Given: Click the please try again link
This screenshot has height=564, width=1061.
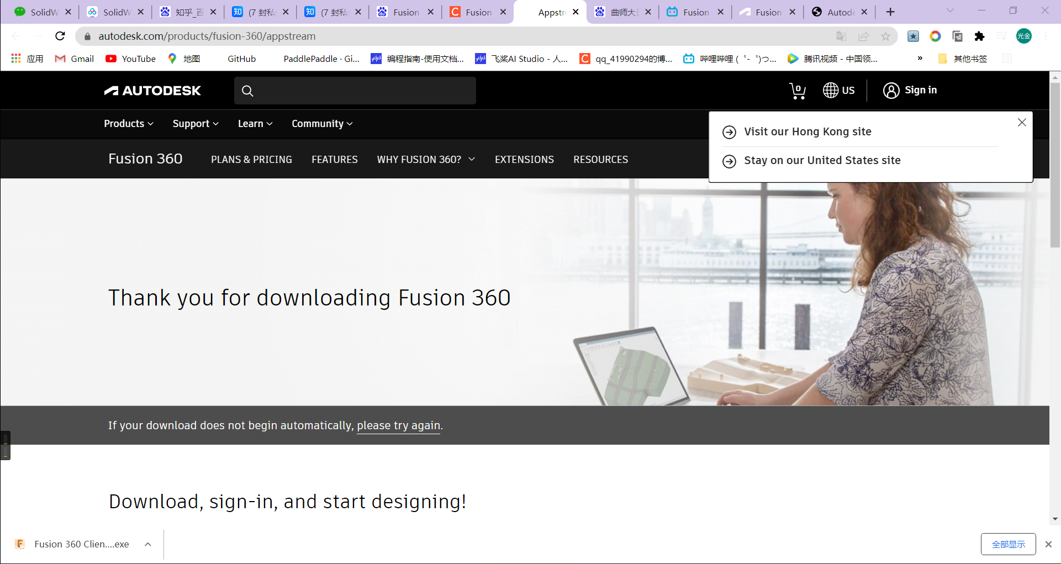Looking at the screenshot, I should [x=398, y=425].
